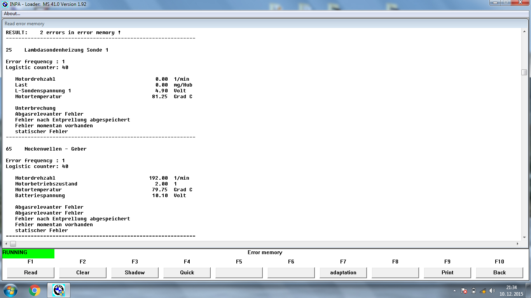Open Shadow memory with F3 button
Viewport: 531px width, 298px height.
(x=135, y=272)
